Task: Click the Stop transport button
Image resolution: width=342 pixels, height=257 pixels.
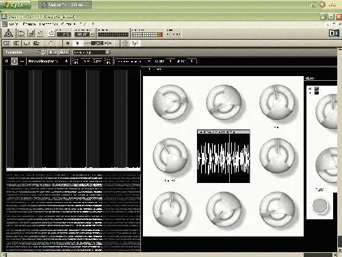Action: pos(68,43)
